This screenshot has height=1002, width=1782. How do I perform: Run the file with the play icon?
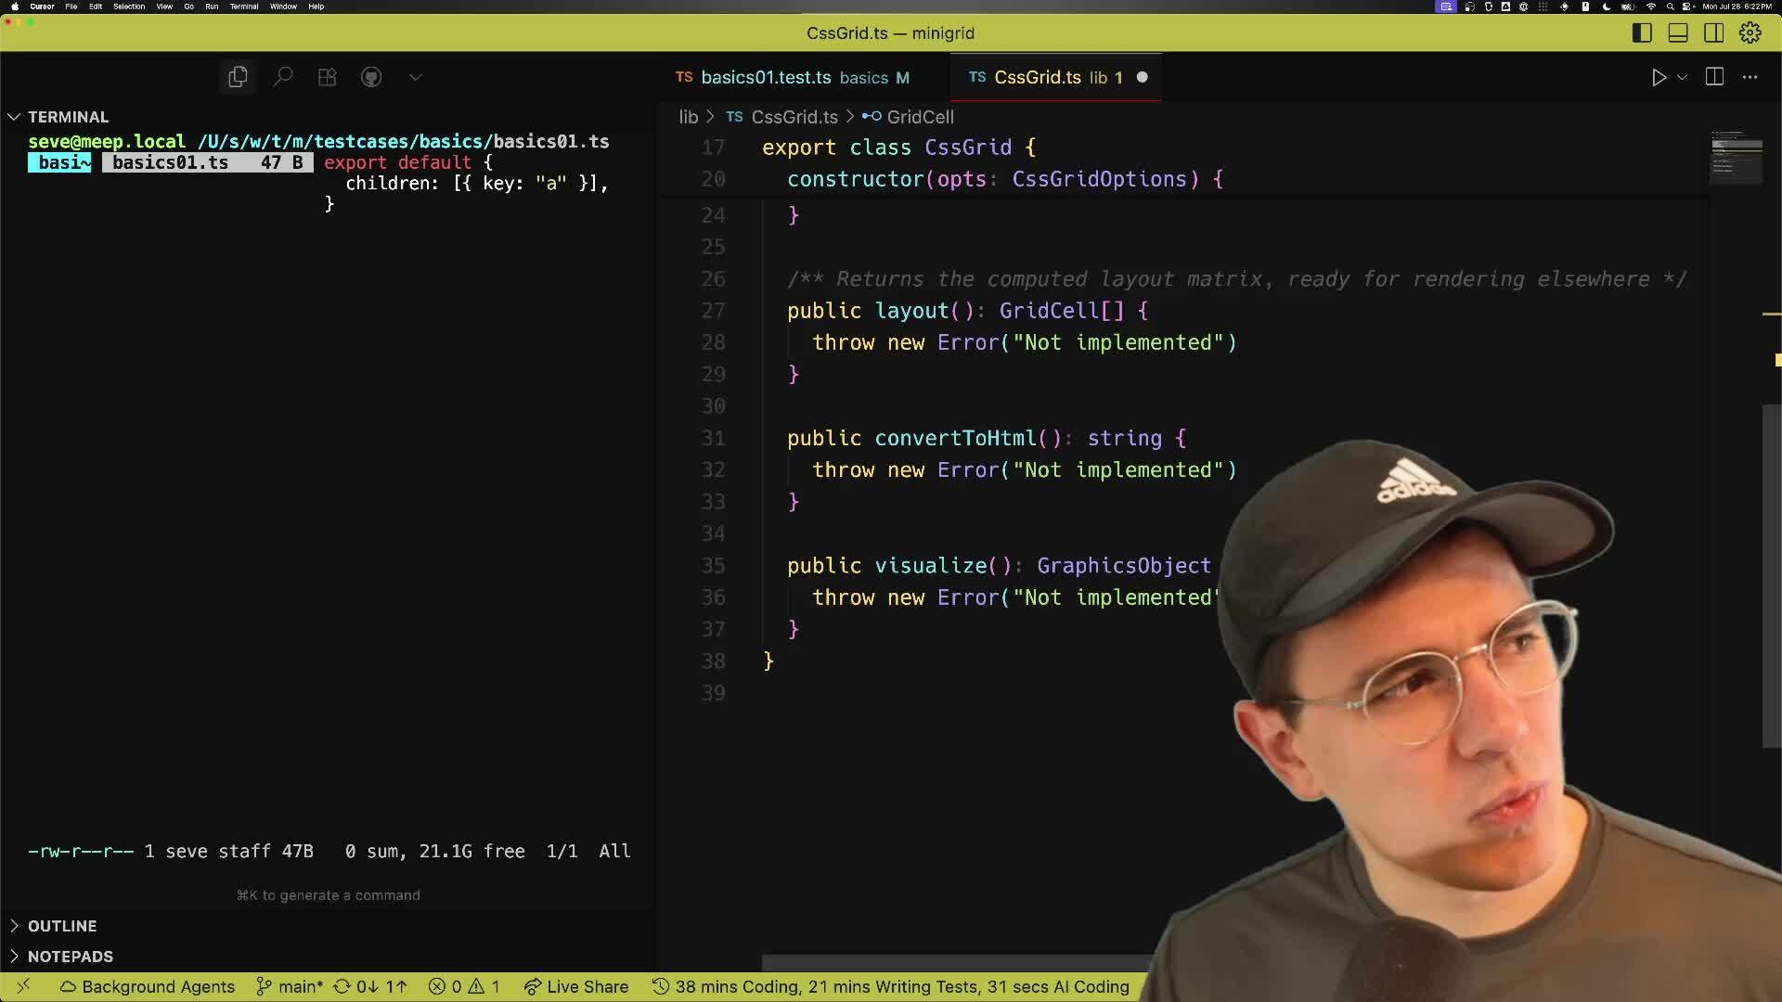1659,77
